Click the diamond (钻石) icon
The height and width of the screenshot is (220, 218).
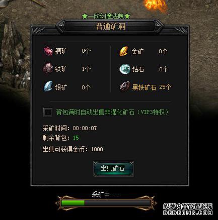click(125, 69)
